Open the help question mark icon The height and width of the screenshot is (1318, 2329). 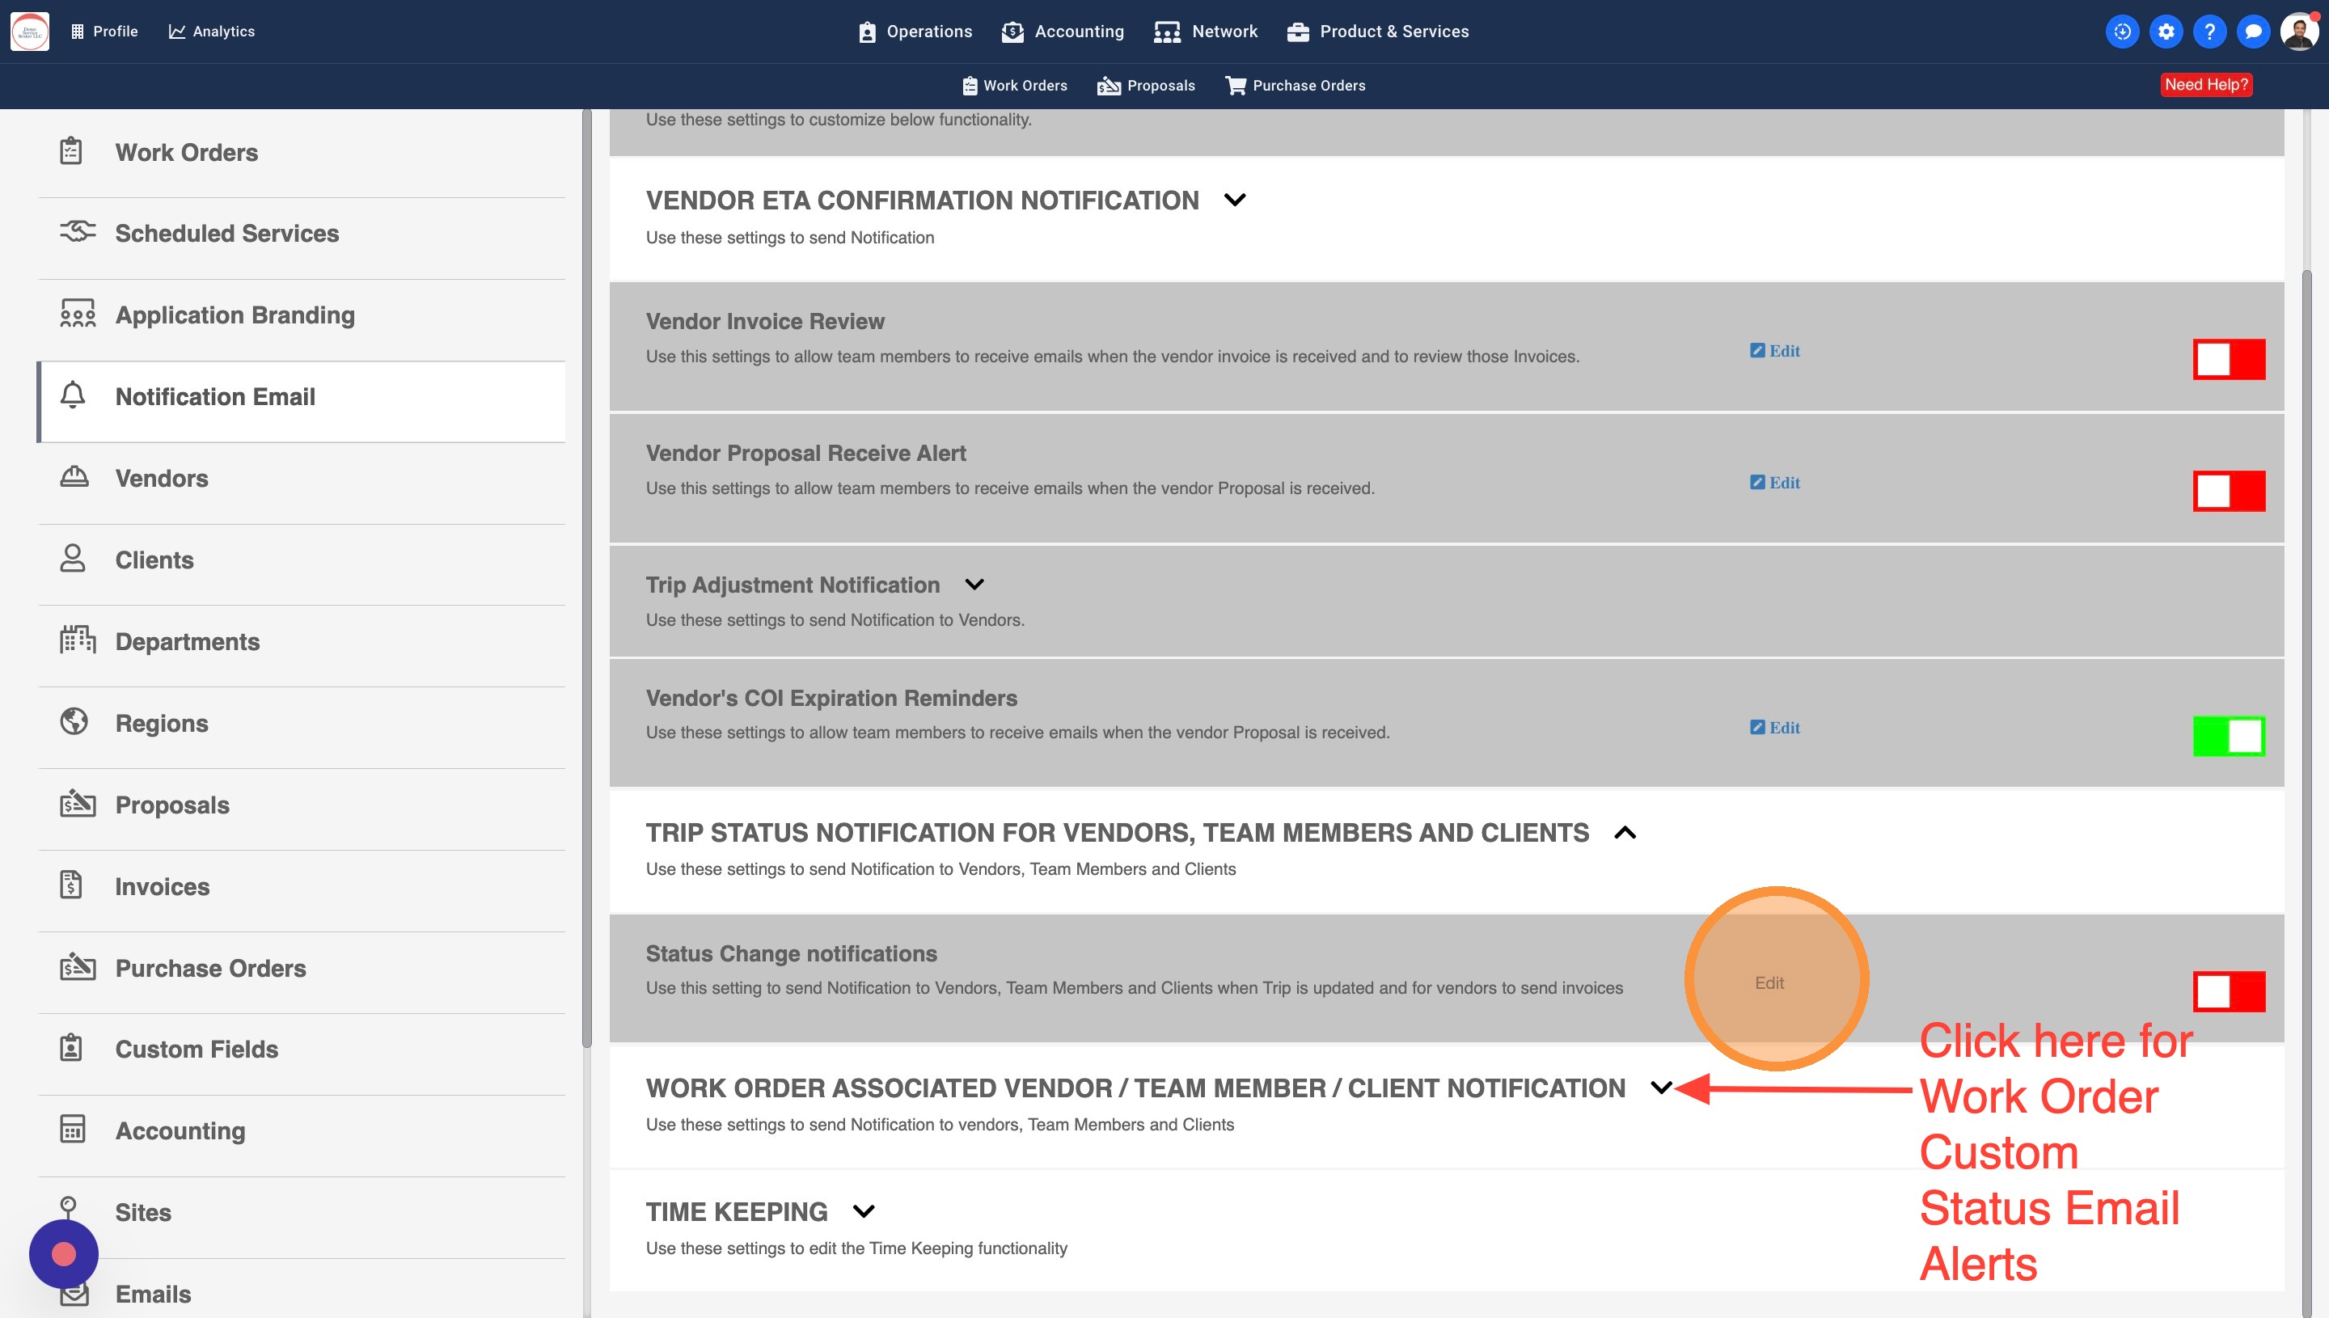[2209, 32]
